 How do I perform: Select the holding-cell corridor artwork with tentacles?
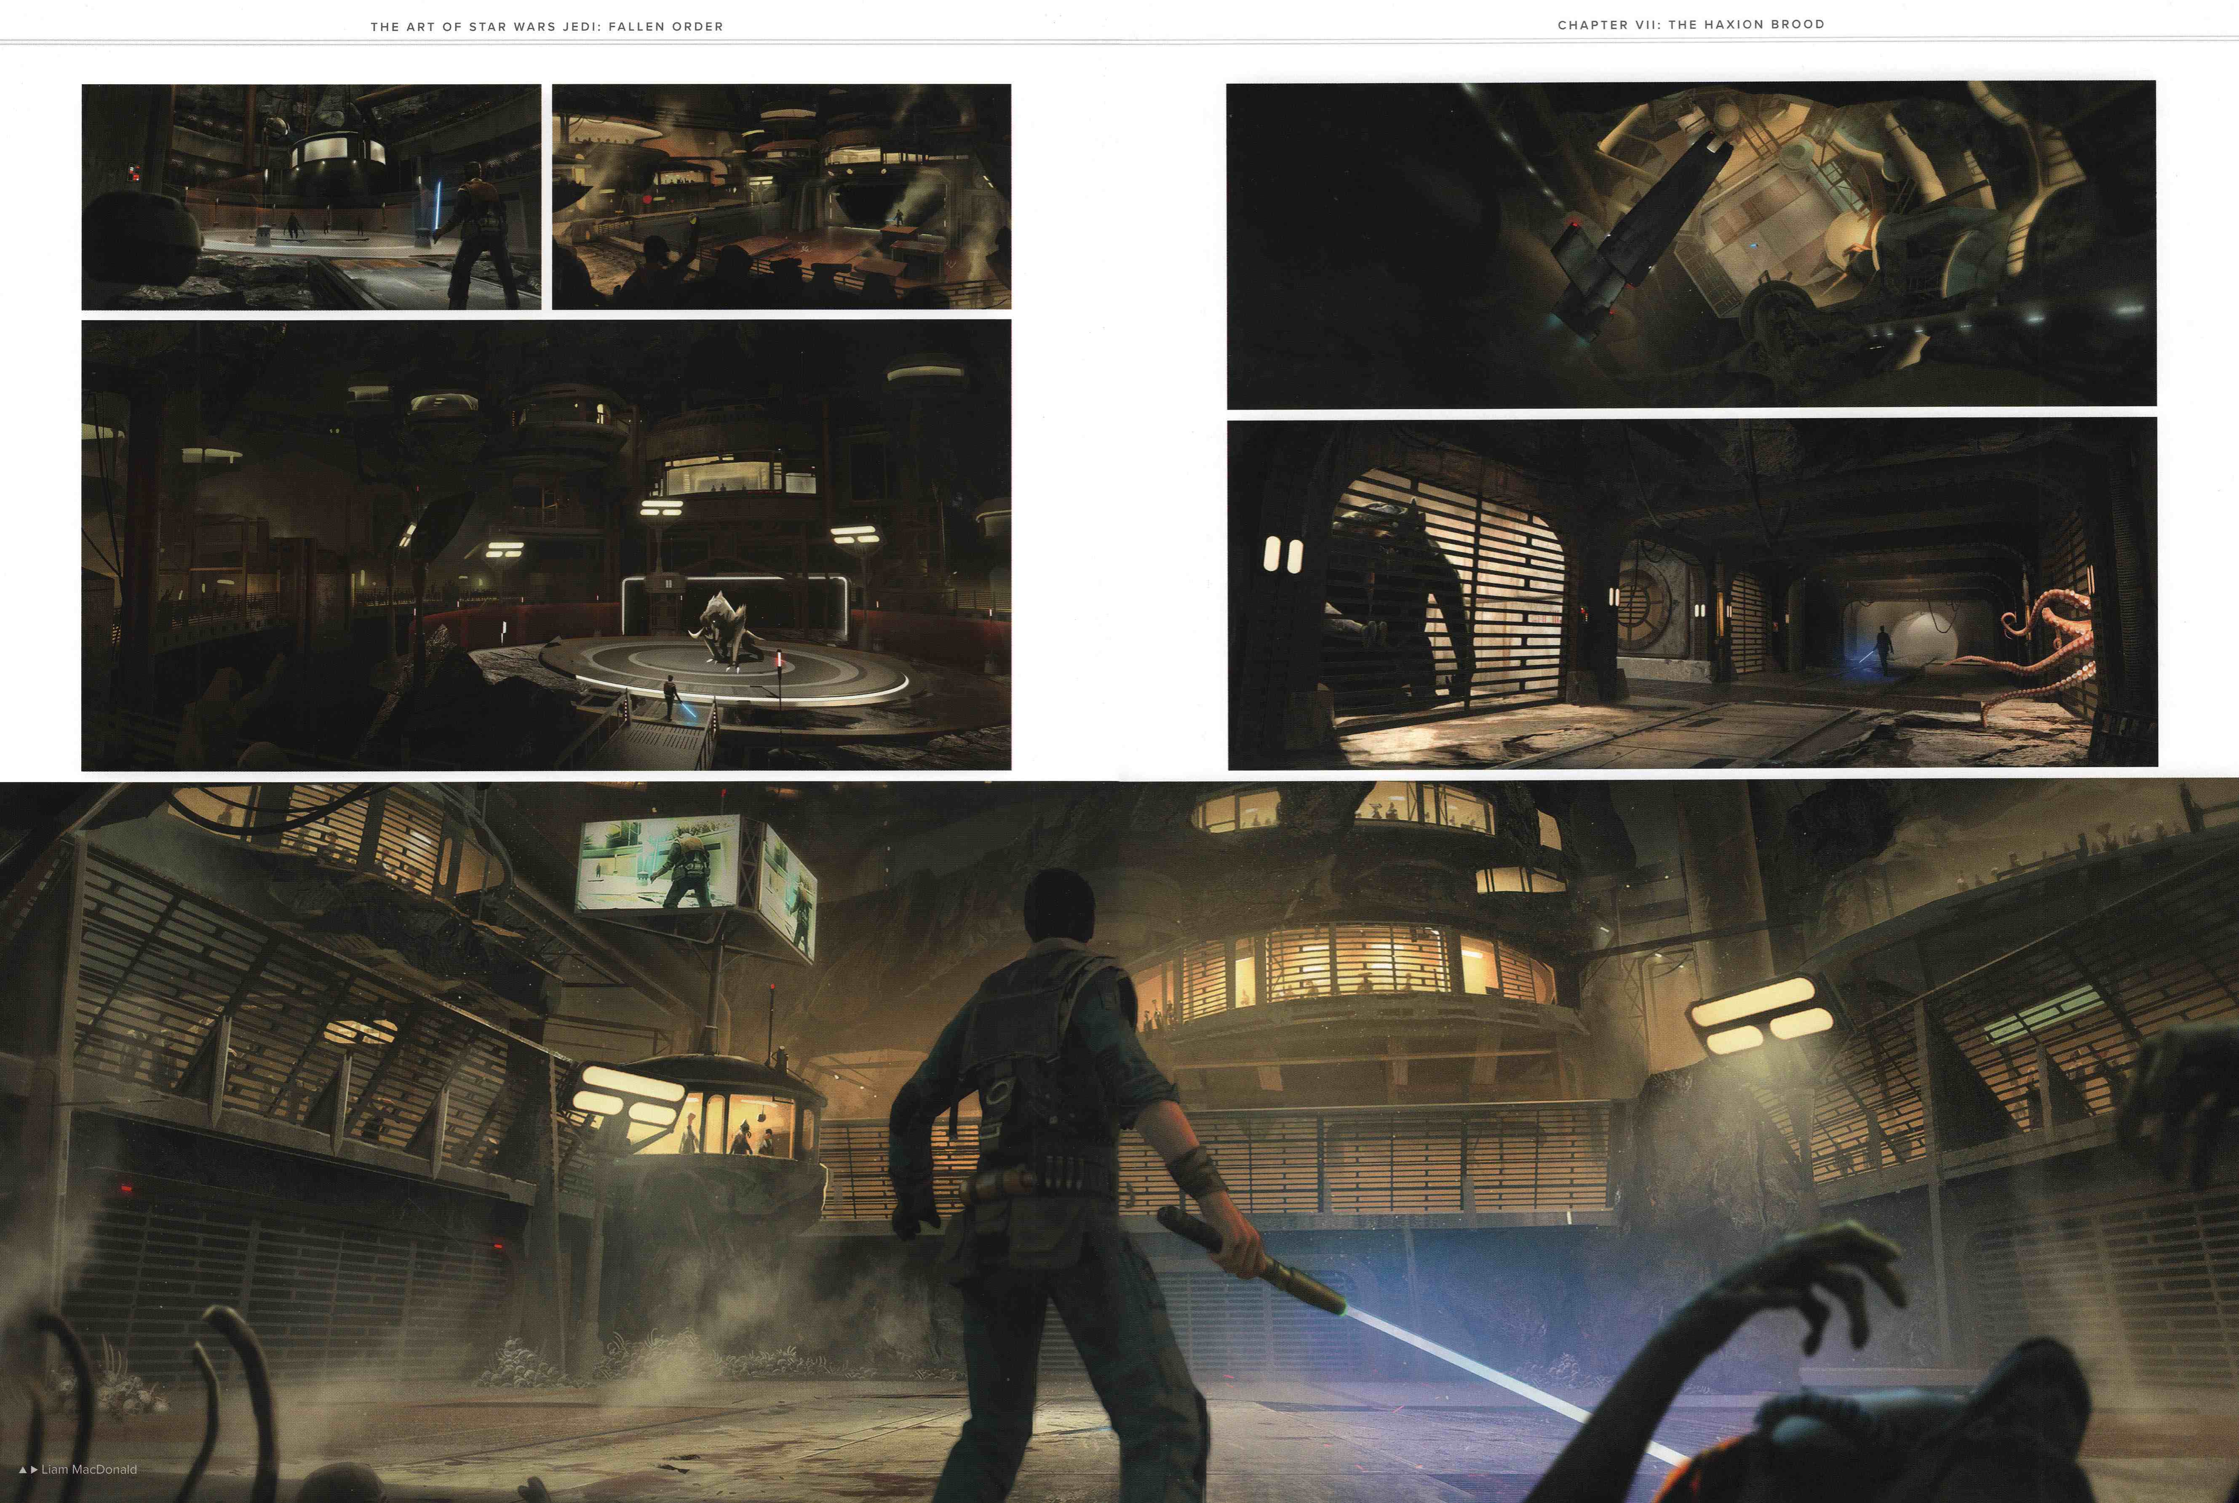(1692, 593)
